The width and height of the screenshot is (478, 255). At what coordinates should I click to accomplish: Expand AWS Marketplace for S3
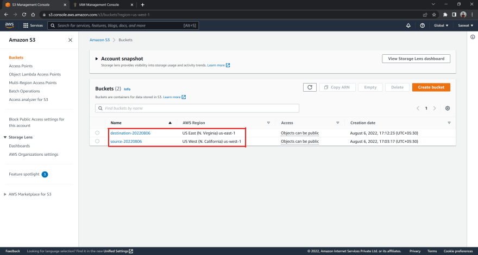pos(5,194)
